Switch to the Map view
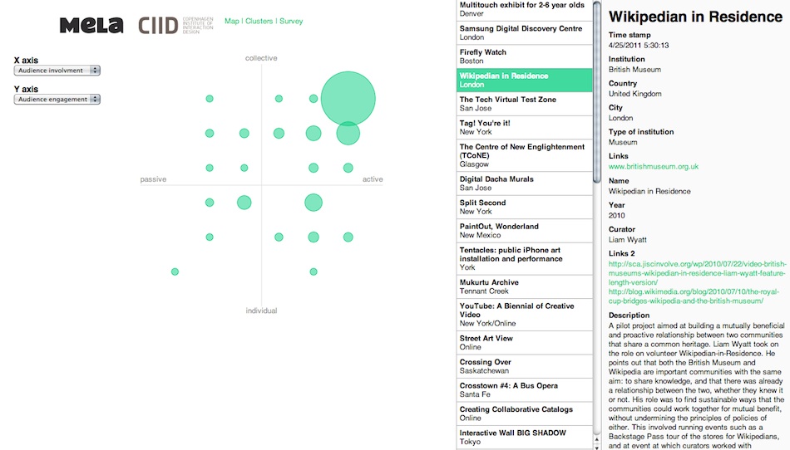The image size is (790, 450). click(x=232, y=21)
